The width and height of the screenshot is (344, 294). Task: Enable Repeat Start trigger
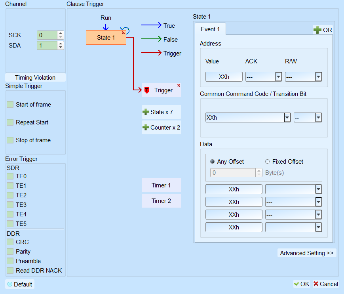coord(10,122)
